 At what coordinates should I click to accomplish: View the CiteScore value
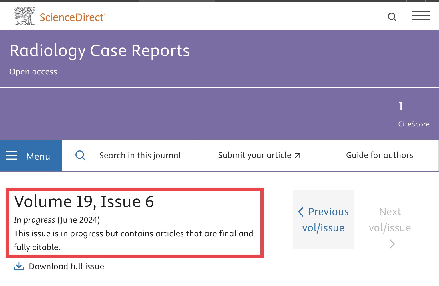tap(401, 106)
